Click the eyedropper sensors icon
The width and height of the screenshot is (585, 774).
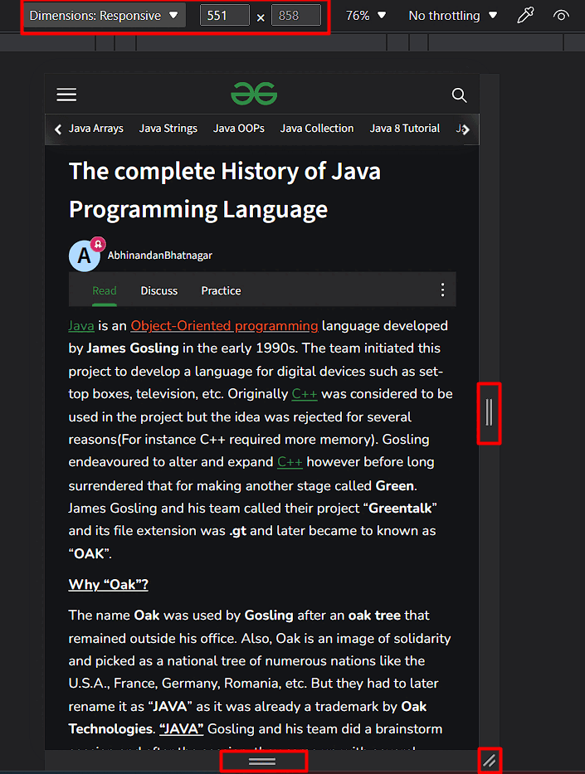click(x=525, y=15)
